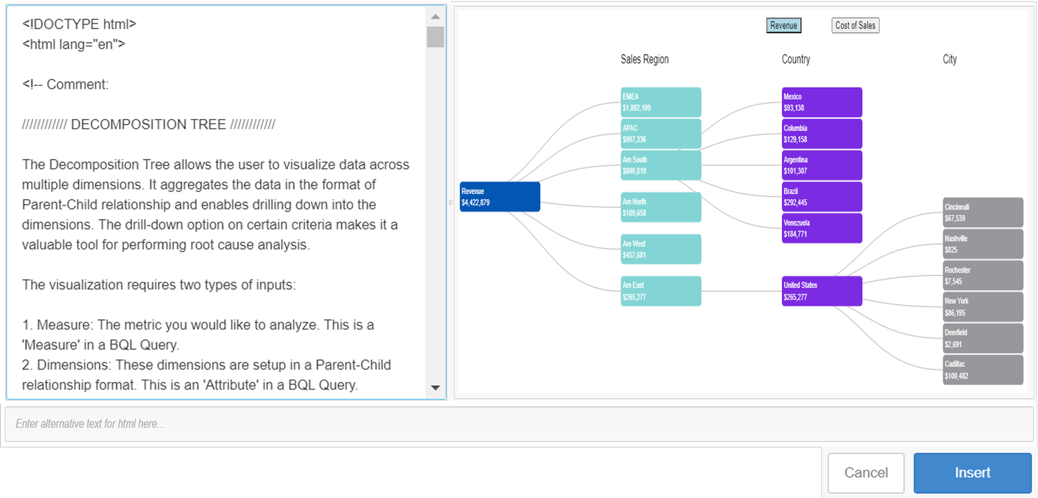This screenshot has height=498, width=1038.
Task: Expand the Am East region node
Action: pos(661,291)
